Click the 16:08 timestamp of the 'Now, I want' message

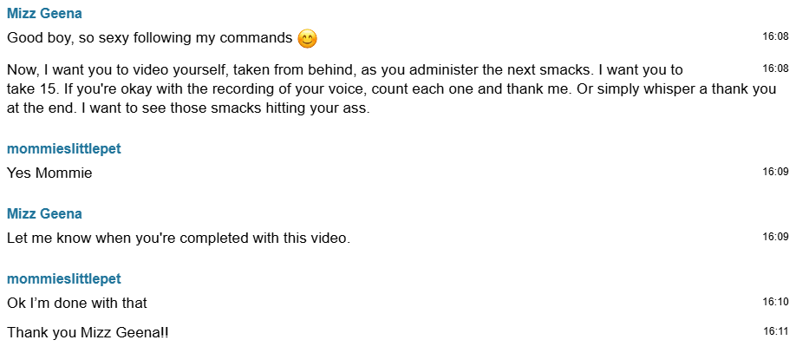pos(775,69)
